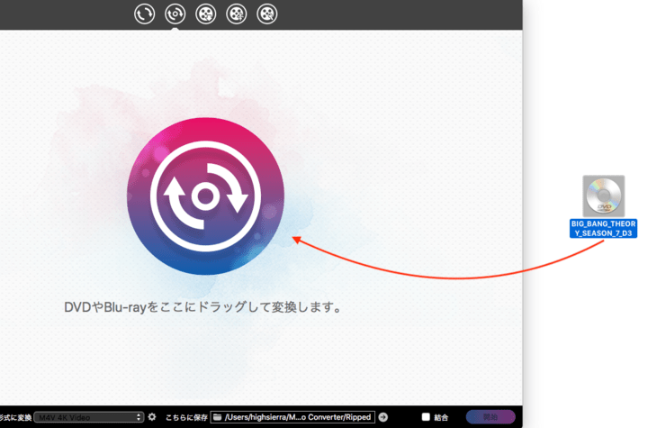This screenshot has width=648, height=428.
Task: Open the video downloader tab icon
Action: pyautogui.click(x=206, y=13)
